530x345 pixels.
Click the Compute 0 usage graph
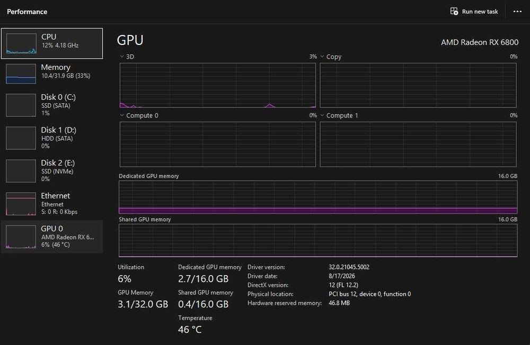218,144
